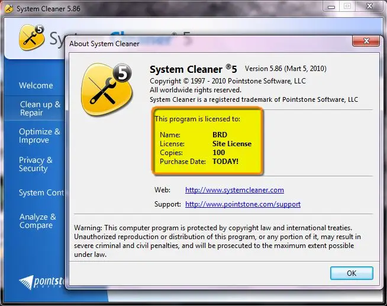Image resolution: width=387 pixels, height=306 pixels.
Task: Click the title bar System Cleaner app icon
Action: click(x=9, y=9)
